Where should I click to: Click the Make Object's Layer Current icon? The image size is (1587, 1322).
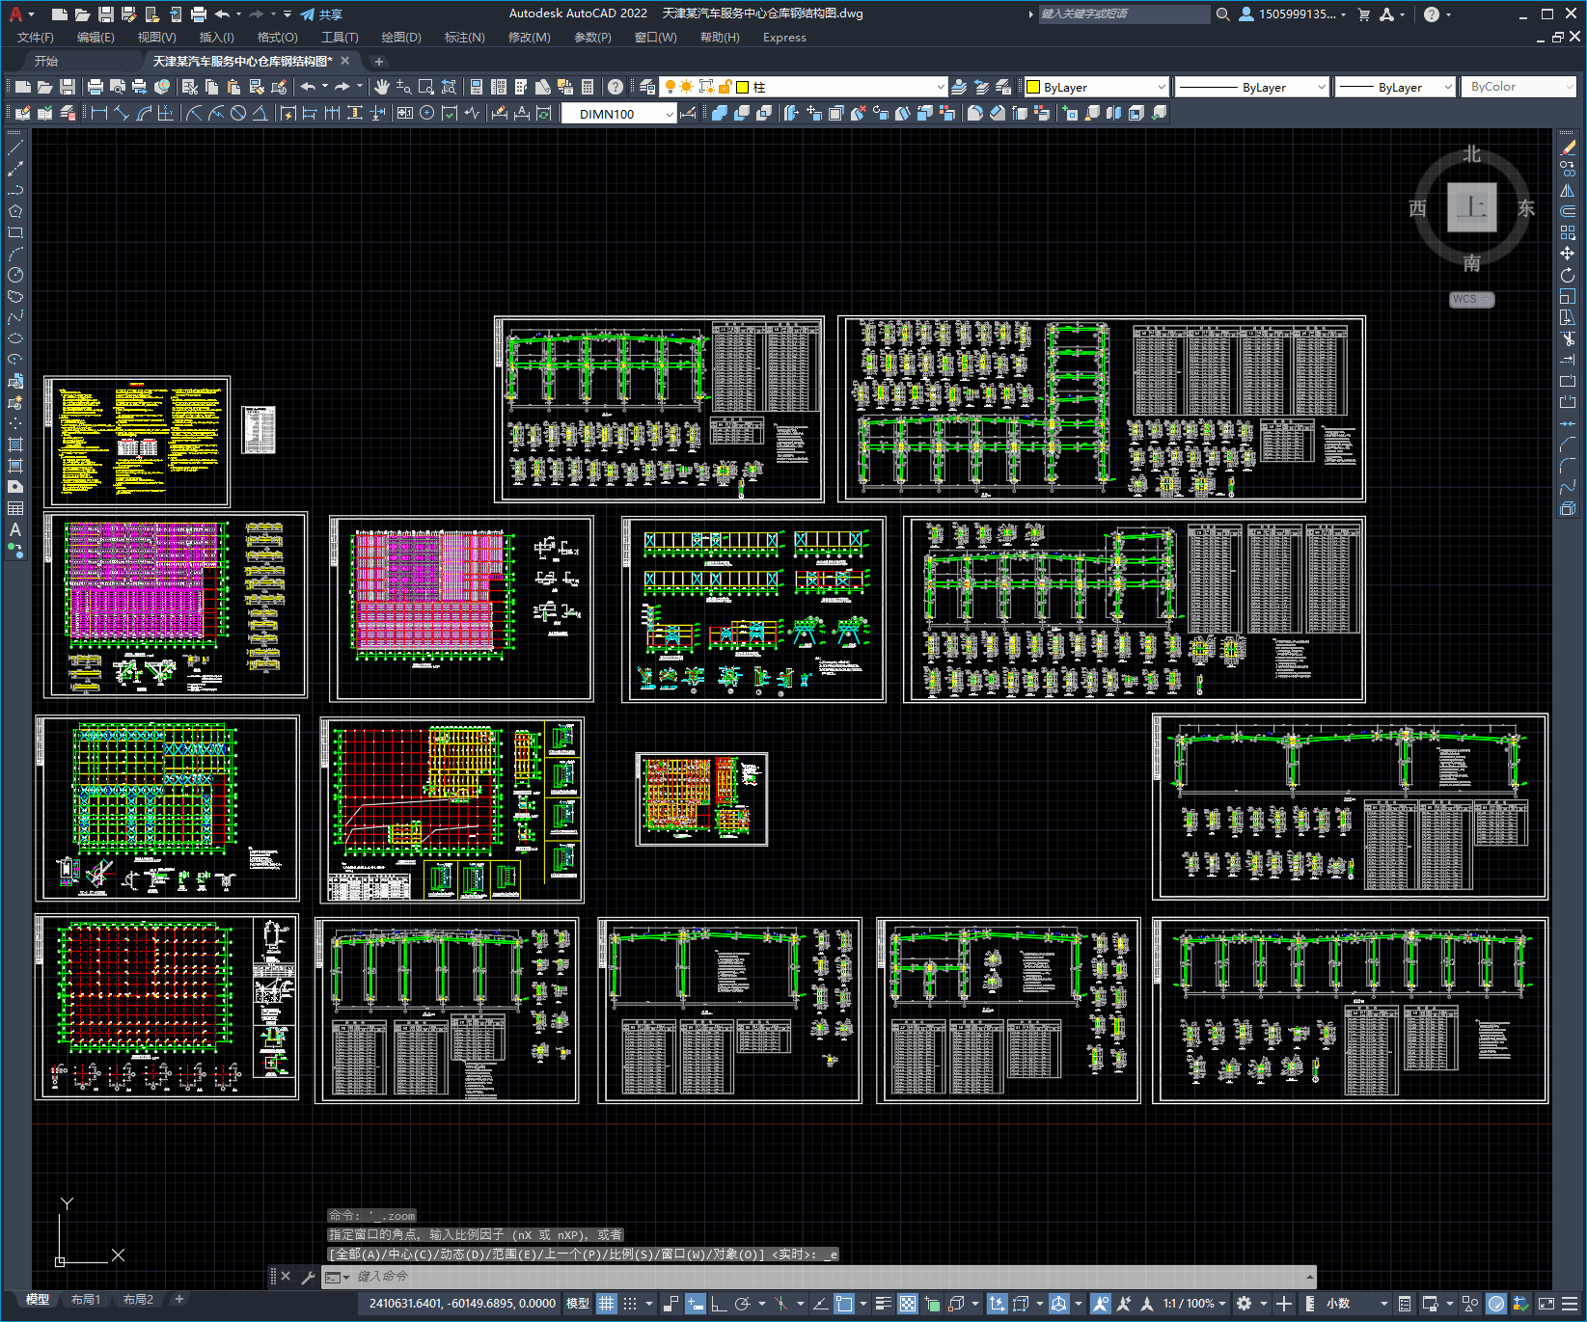point(959,87)
